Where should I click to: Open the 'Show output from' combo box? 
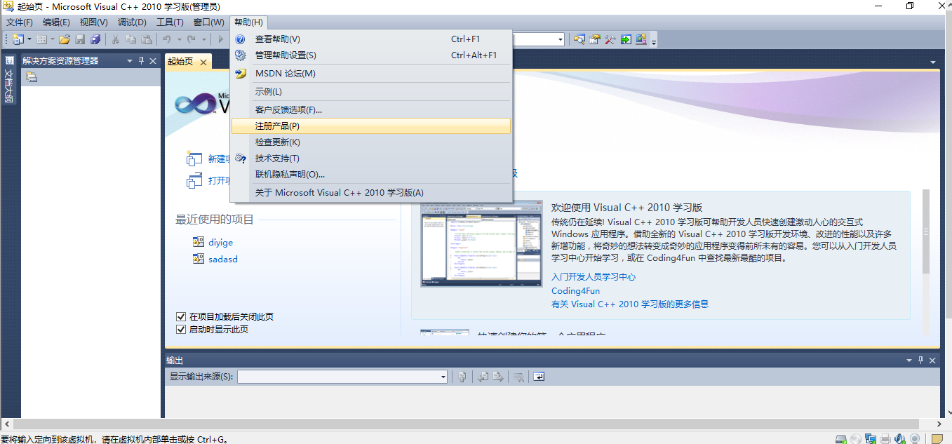[x=342, y=377]
